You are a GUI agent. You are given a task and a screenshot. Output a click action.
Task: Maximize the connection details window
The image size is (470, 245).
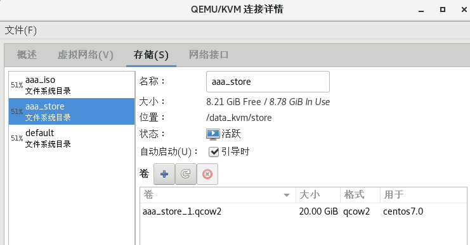[x=443, y=9]
